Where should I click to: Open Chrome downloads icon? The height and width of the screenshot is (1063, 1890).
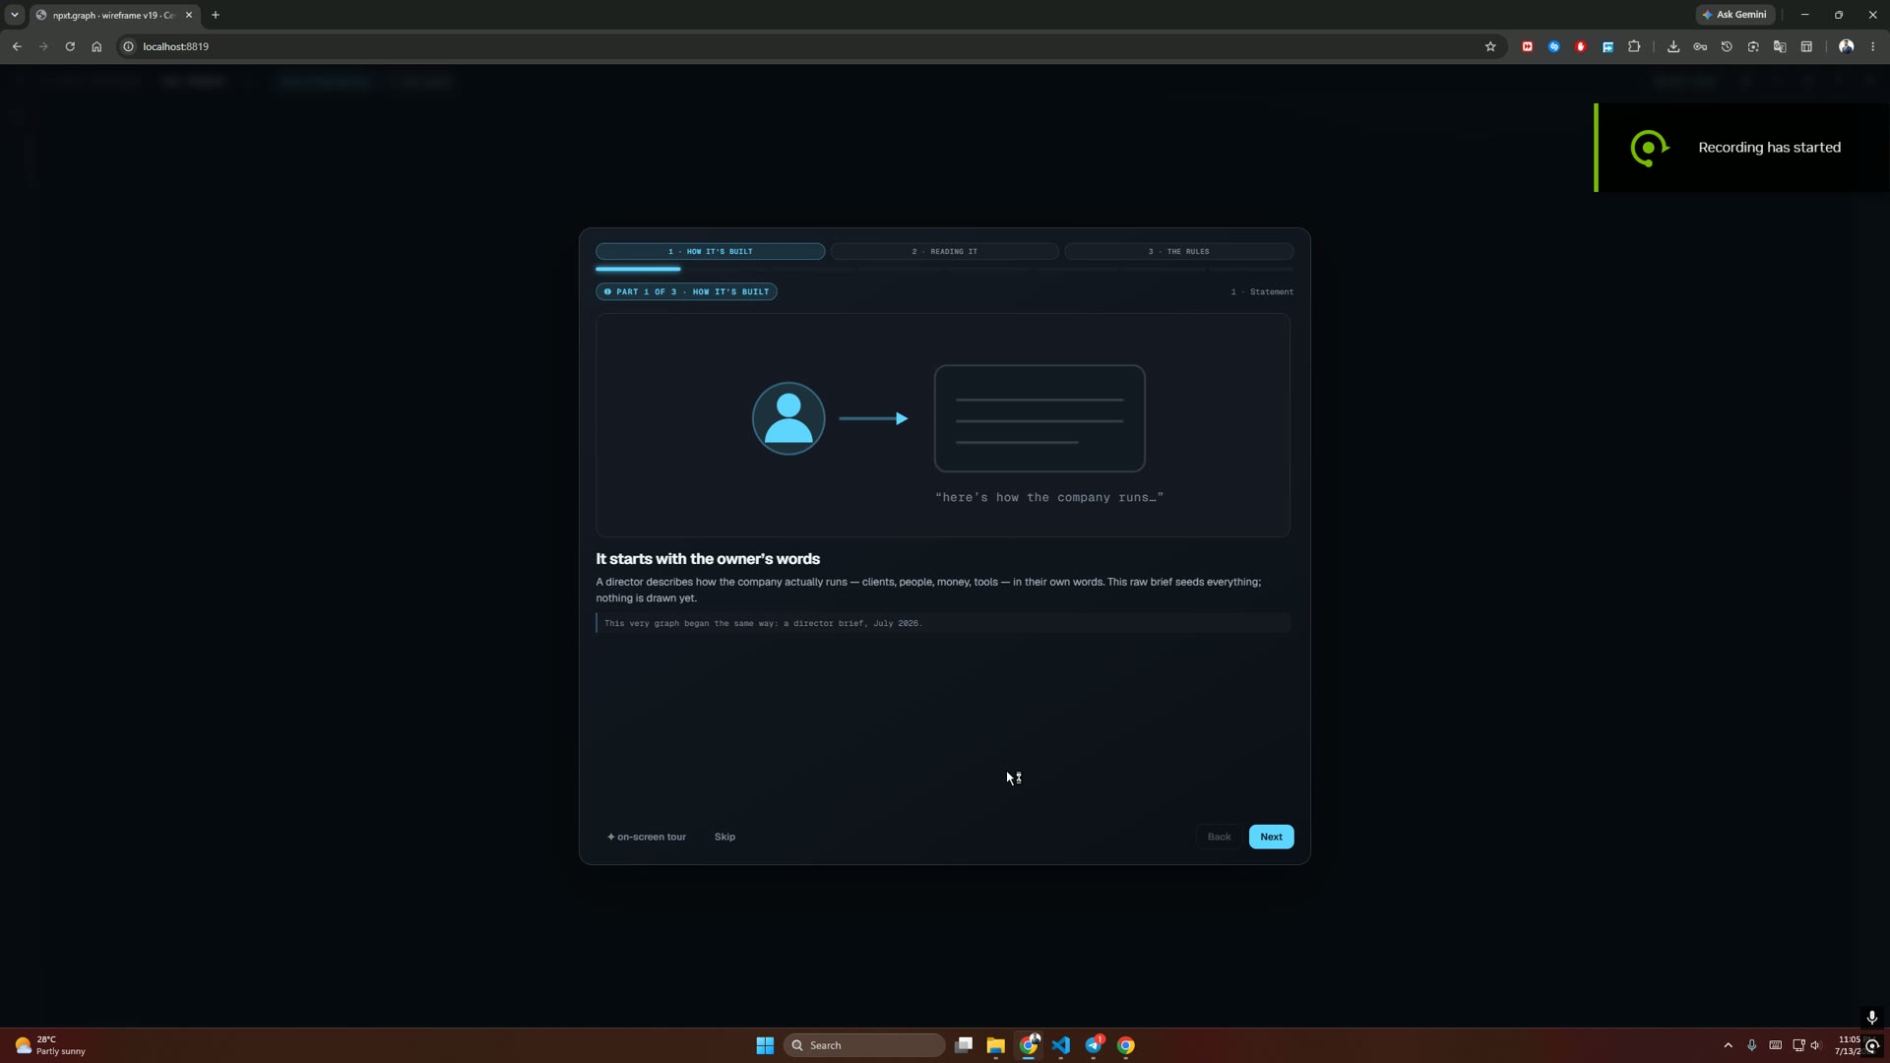click(x=1673, y=46)
